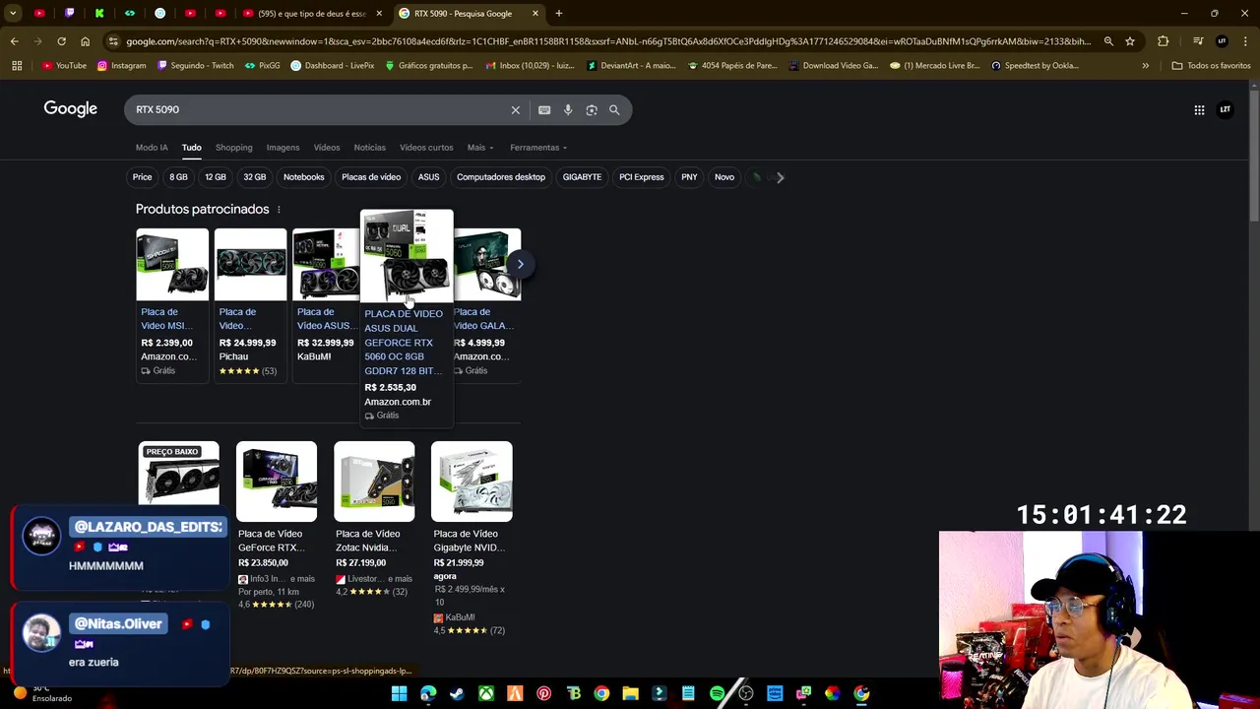This screenshot has height=709, width=1260.
Task: Switch to Modo IA tab
Action: click(x=152, y=148)
